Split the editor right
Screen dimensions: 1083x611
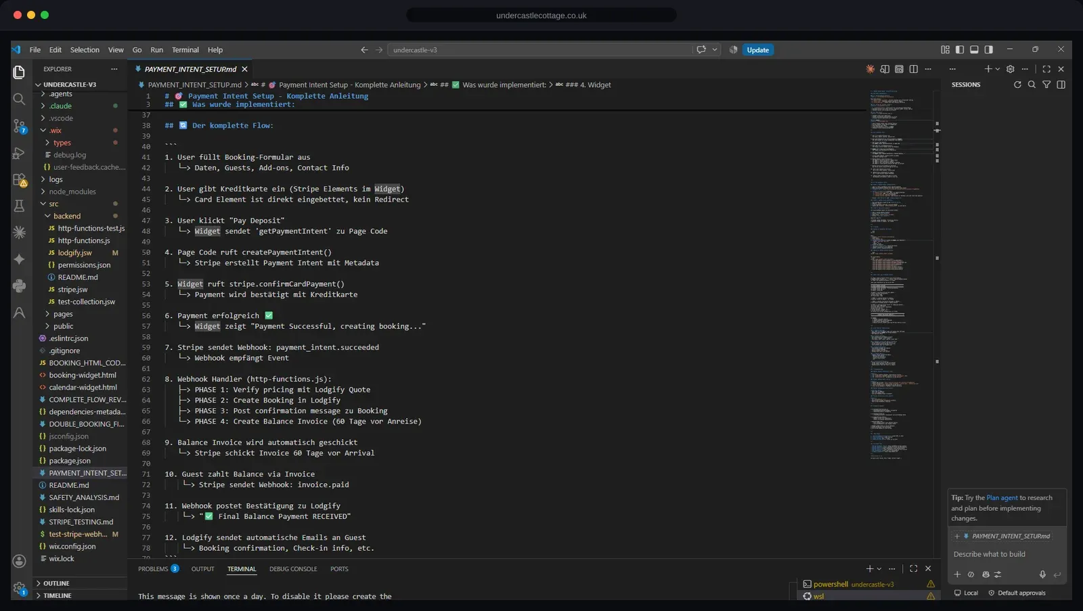914,69
